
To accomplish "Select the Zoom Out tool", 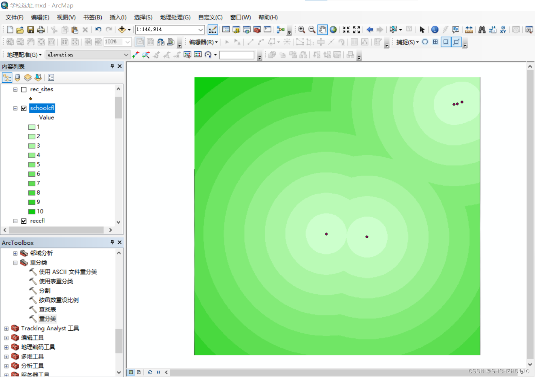I will pyautogui.click(x=312, y=29).
